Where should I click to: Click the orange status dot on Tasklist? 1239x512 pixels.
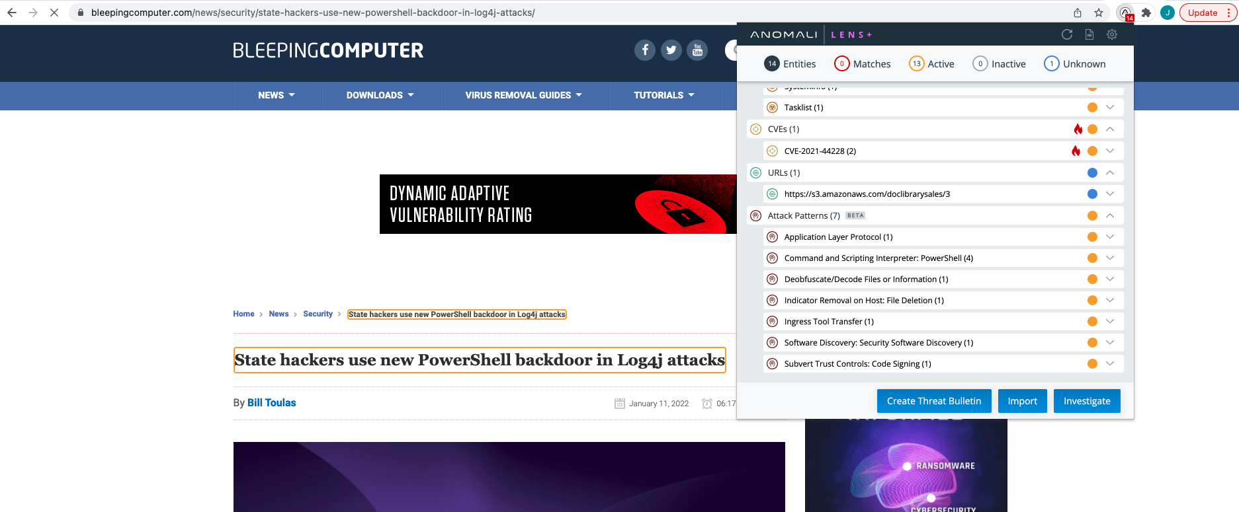(1092, 107)
